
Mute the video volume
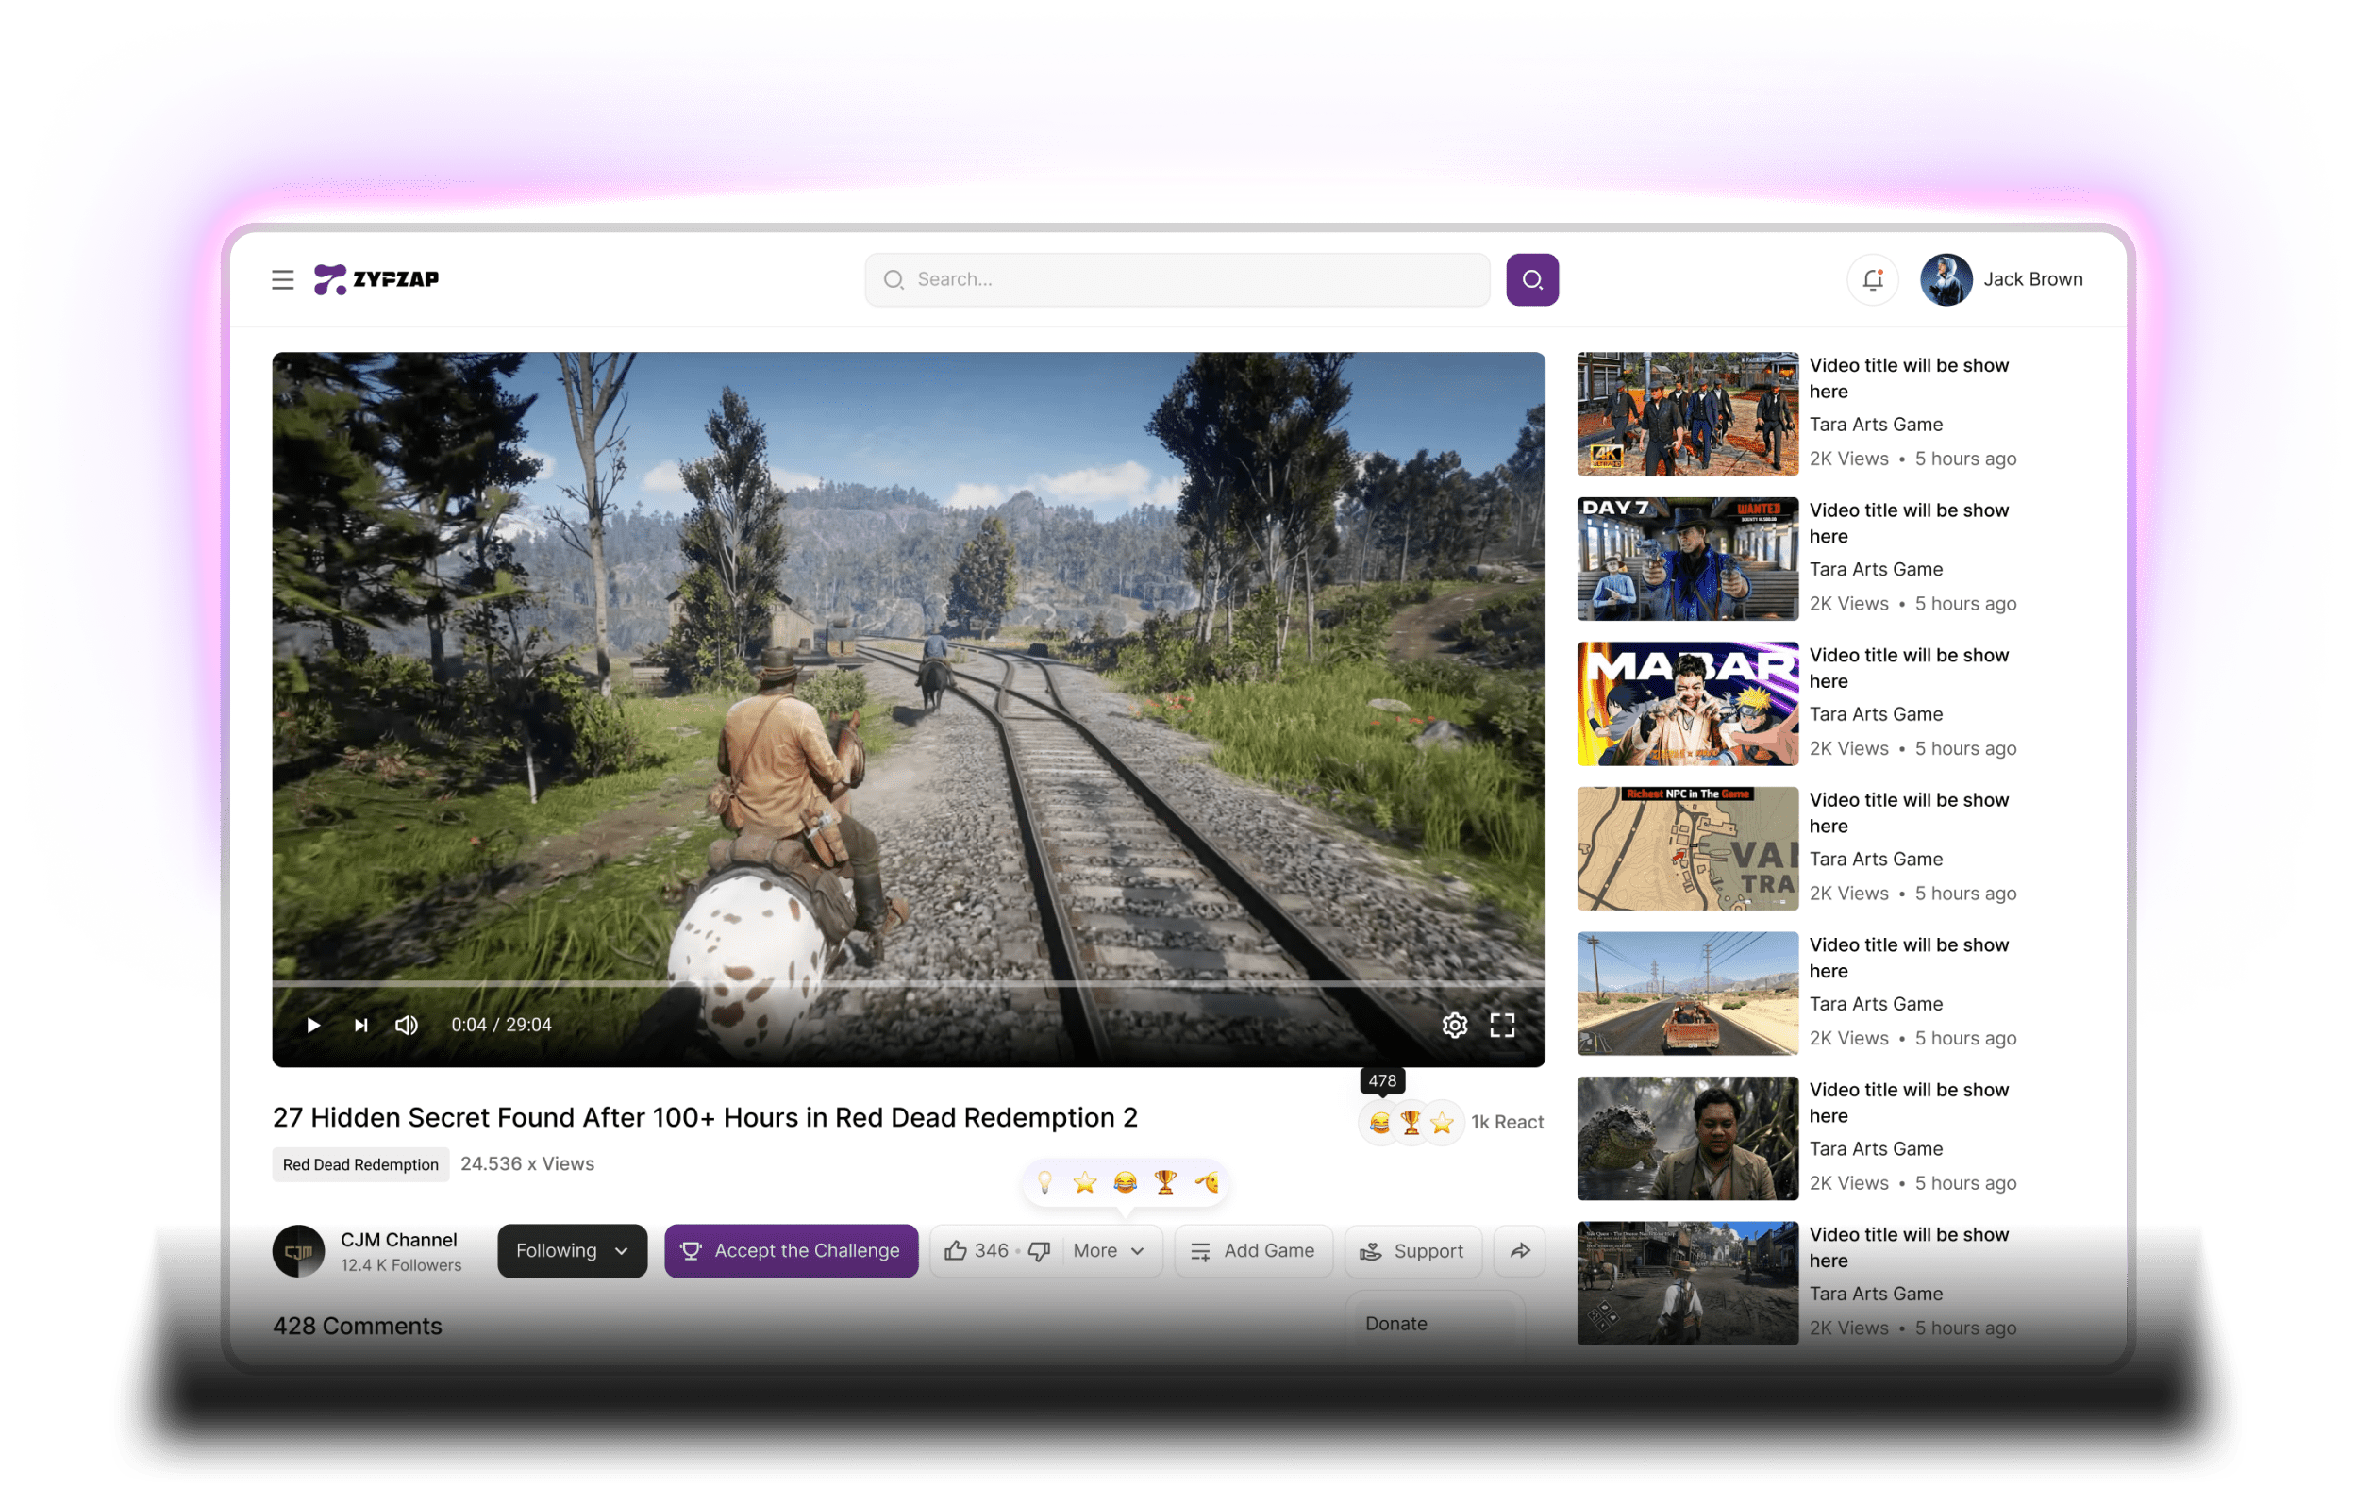pyautogui.click(x=407, y=1026)
